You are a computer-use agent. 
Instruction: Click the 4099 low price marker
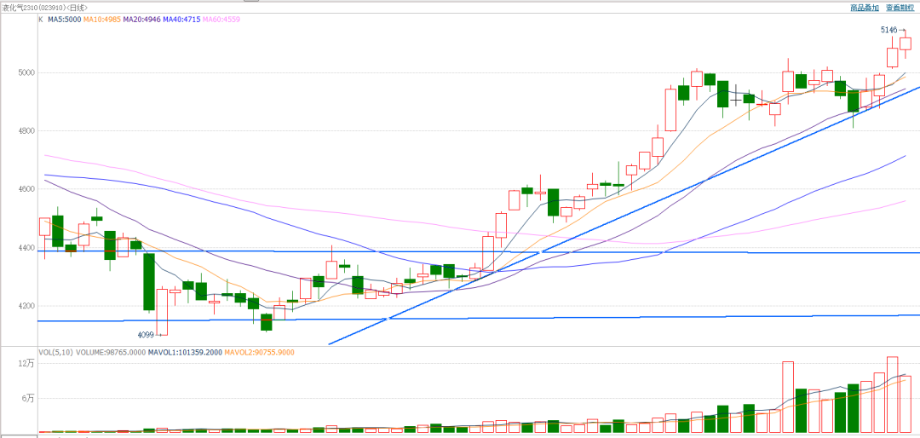(147, 335)
